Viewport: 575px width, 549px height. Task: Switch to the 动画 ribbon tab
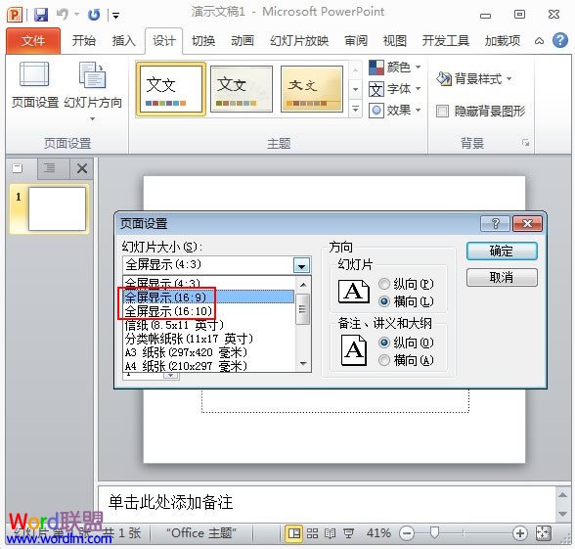(243, 41)
